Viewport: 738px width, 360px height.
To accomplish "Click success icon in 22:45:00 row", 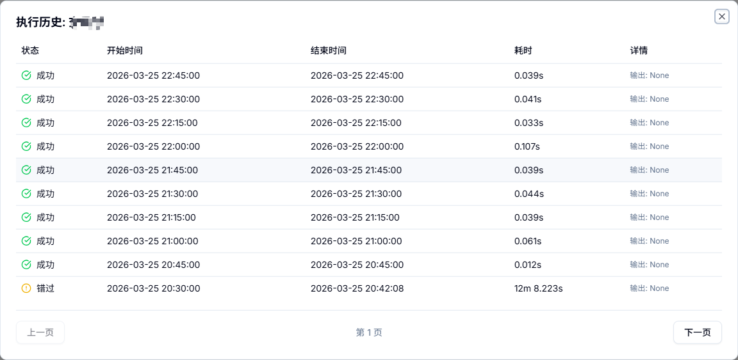I will [26, 75].
